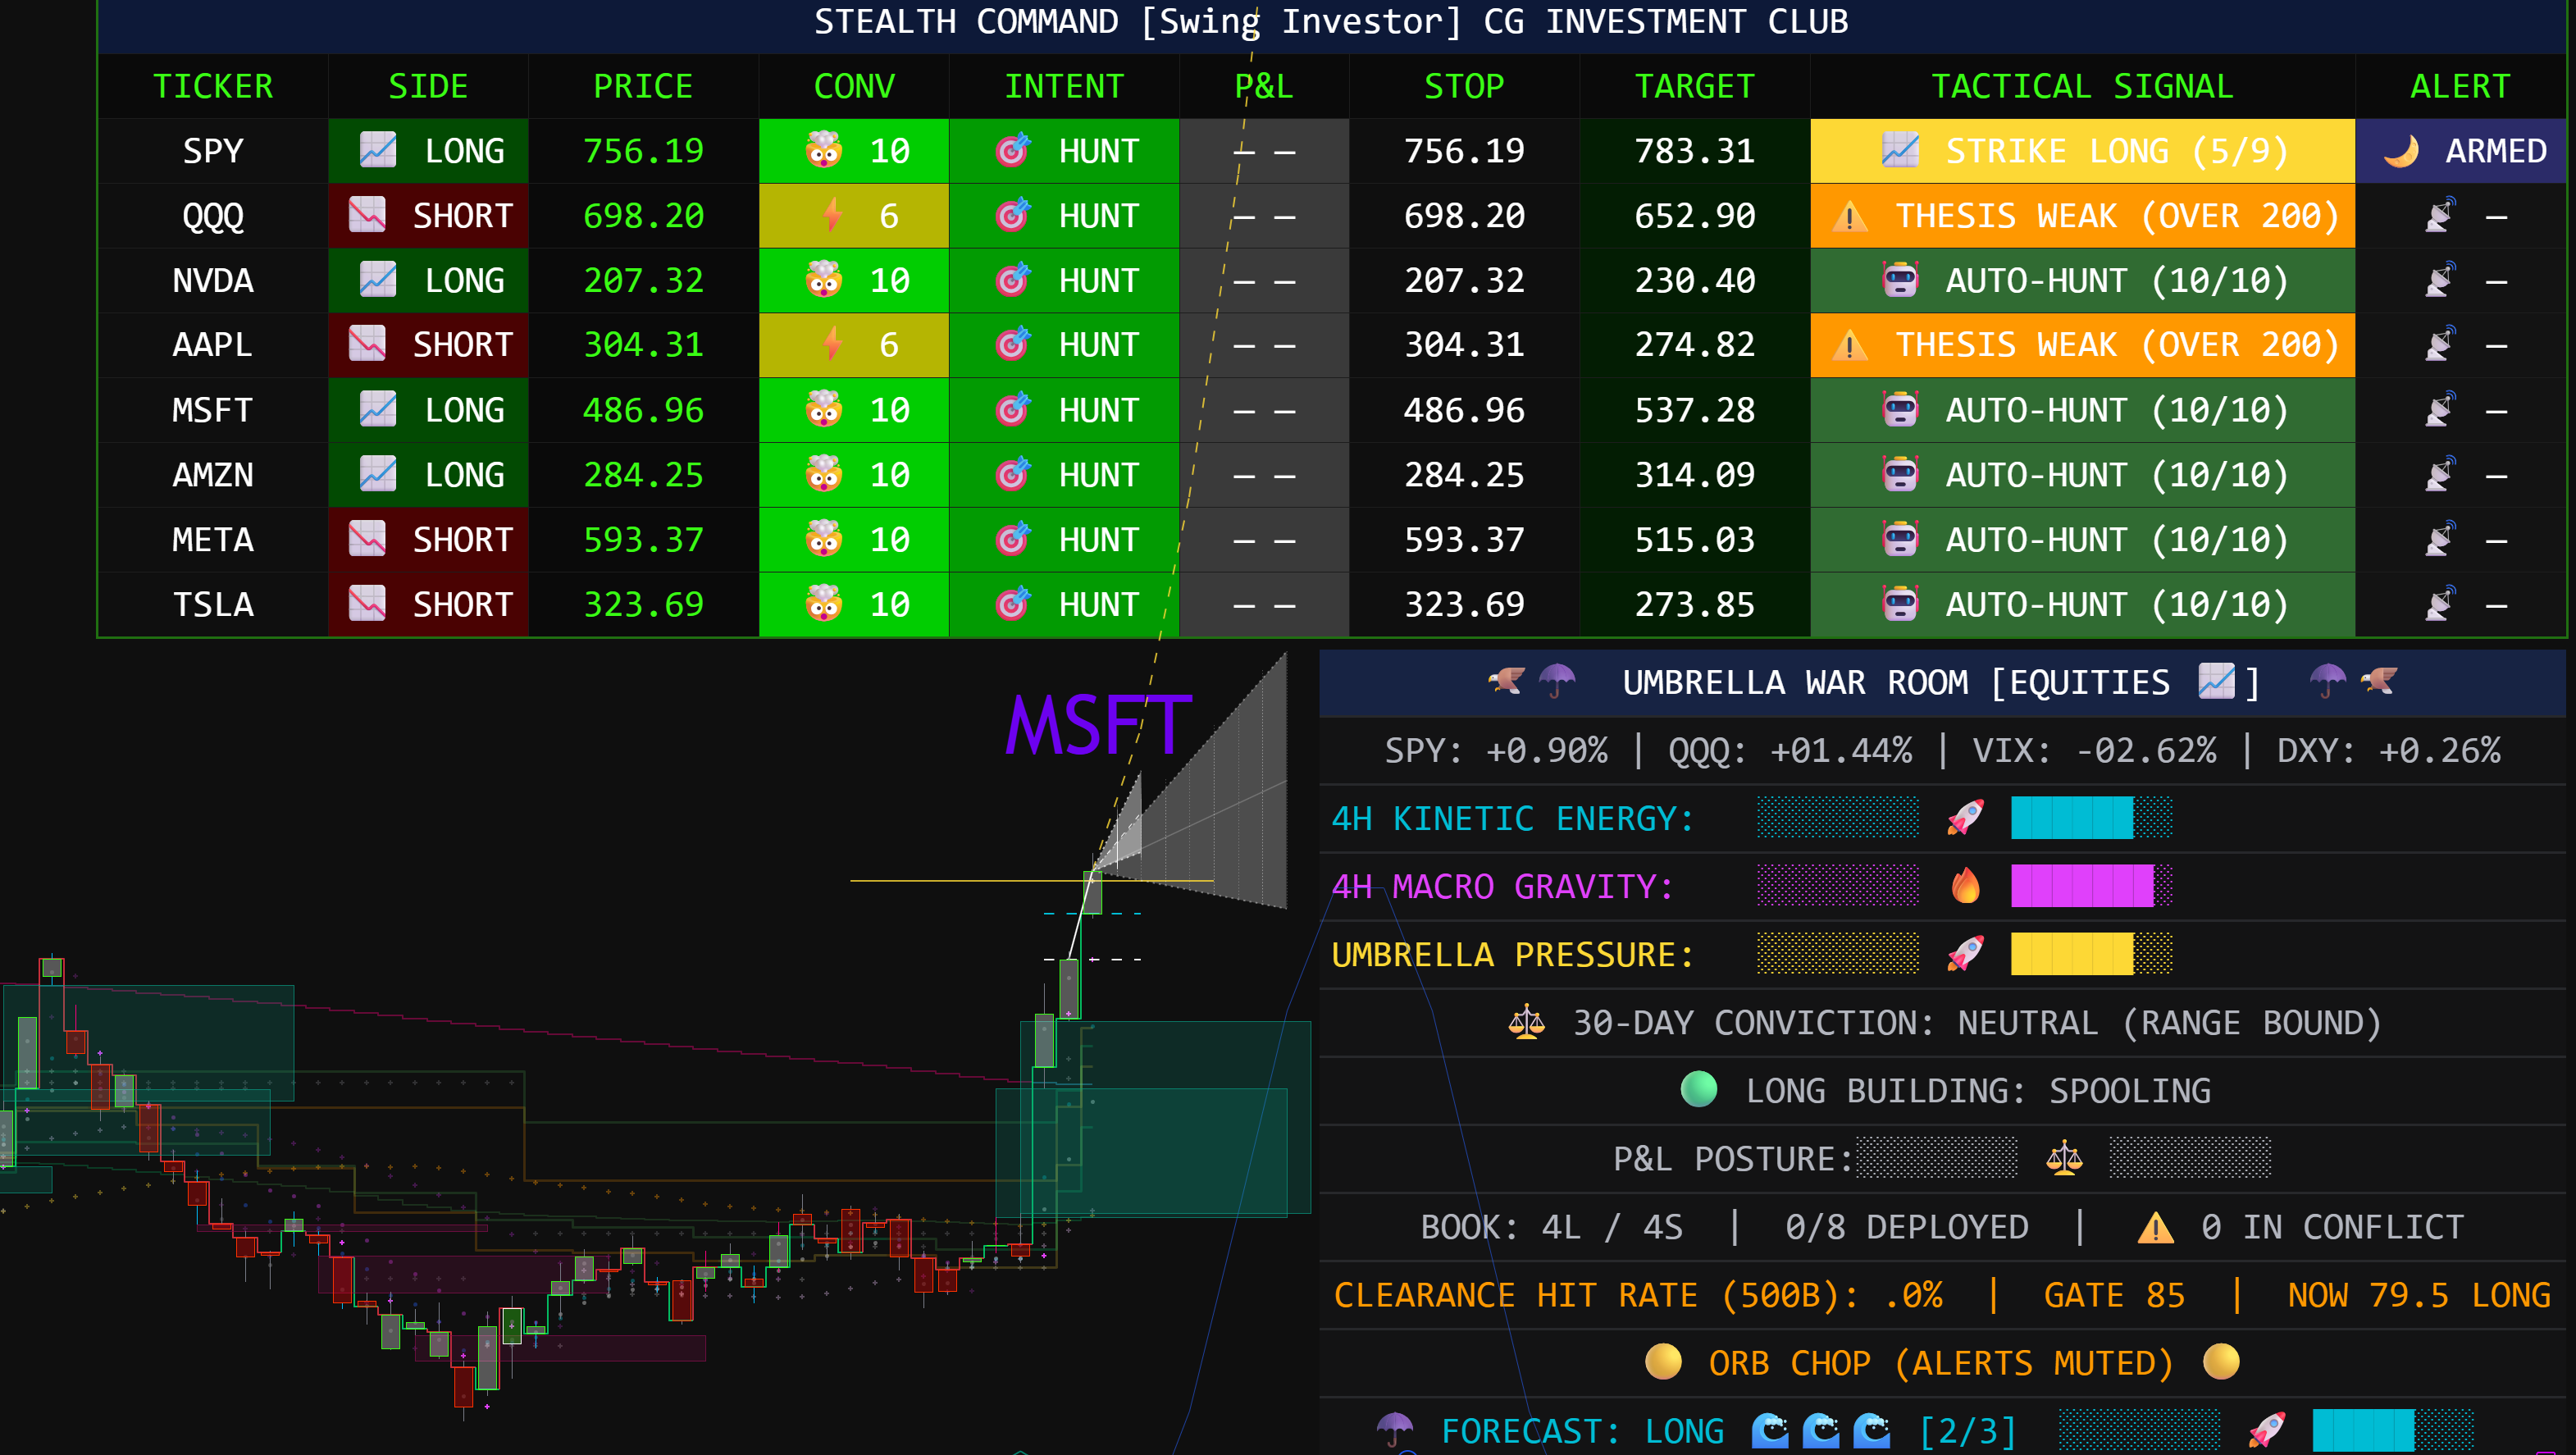Select the TSLA ticker cell

(x=213, y=604)
